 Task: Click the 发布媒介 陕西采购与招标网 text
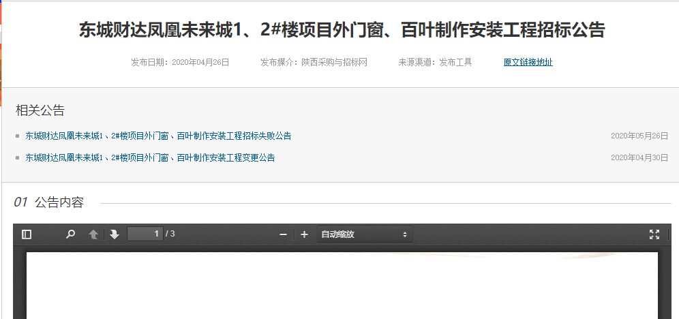[314, 62]
